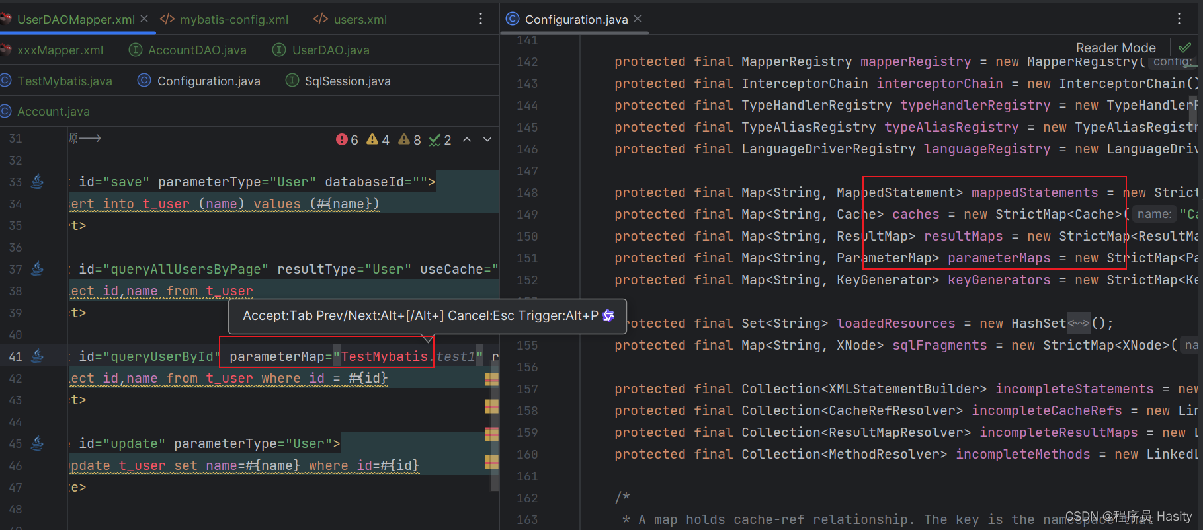Click the resultMaps field name

[963, 237]
